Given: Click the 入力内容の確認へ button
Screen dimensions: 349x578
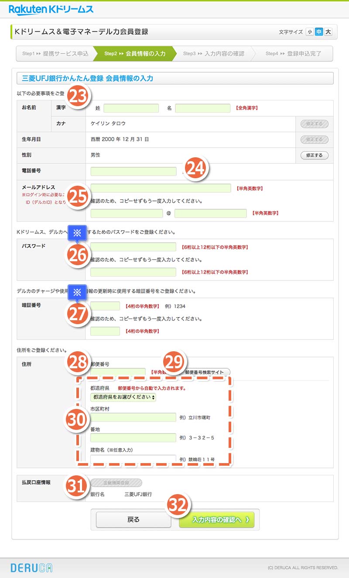Looking at the screenshot, I should pos(216,519).
